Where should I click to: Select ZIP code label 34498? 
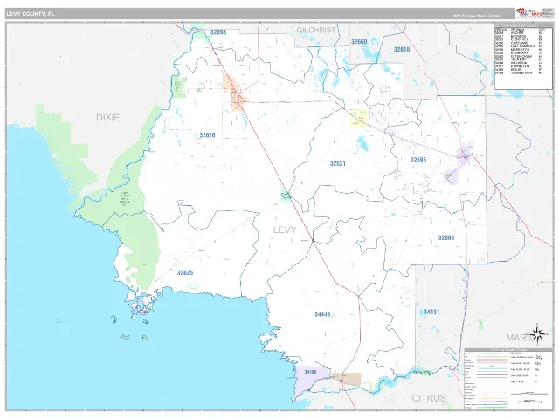click(x=311, y=372)
